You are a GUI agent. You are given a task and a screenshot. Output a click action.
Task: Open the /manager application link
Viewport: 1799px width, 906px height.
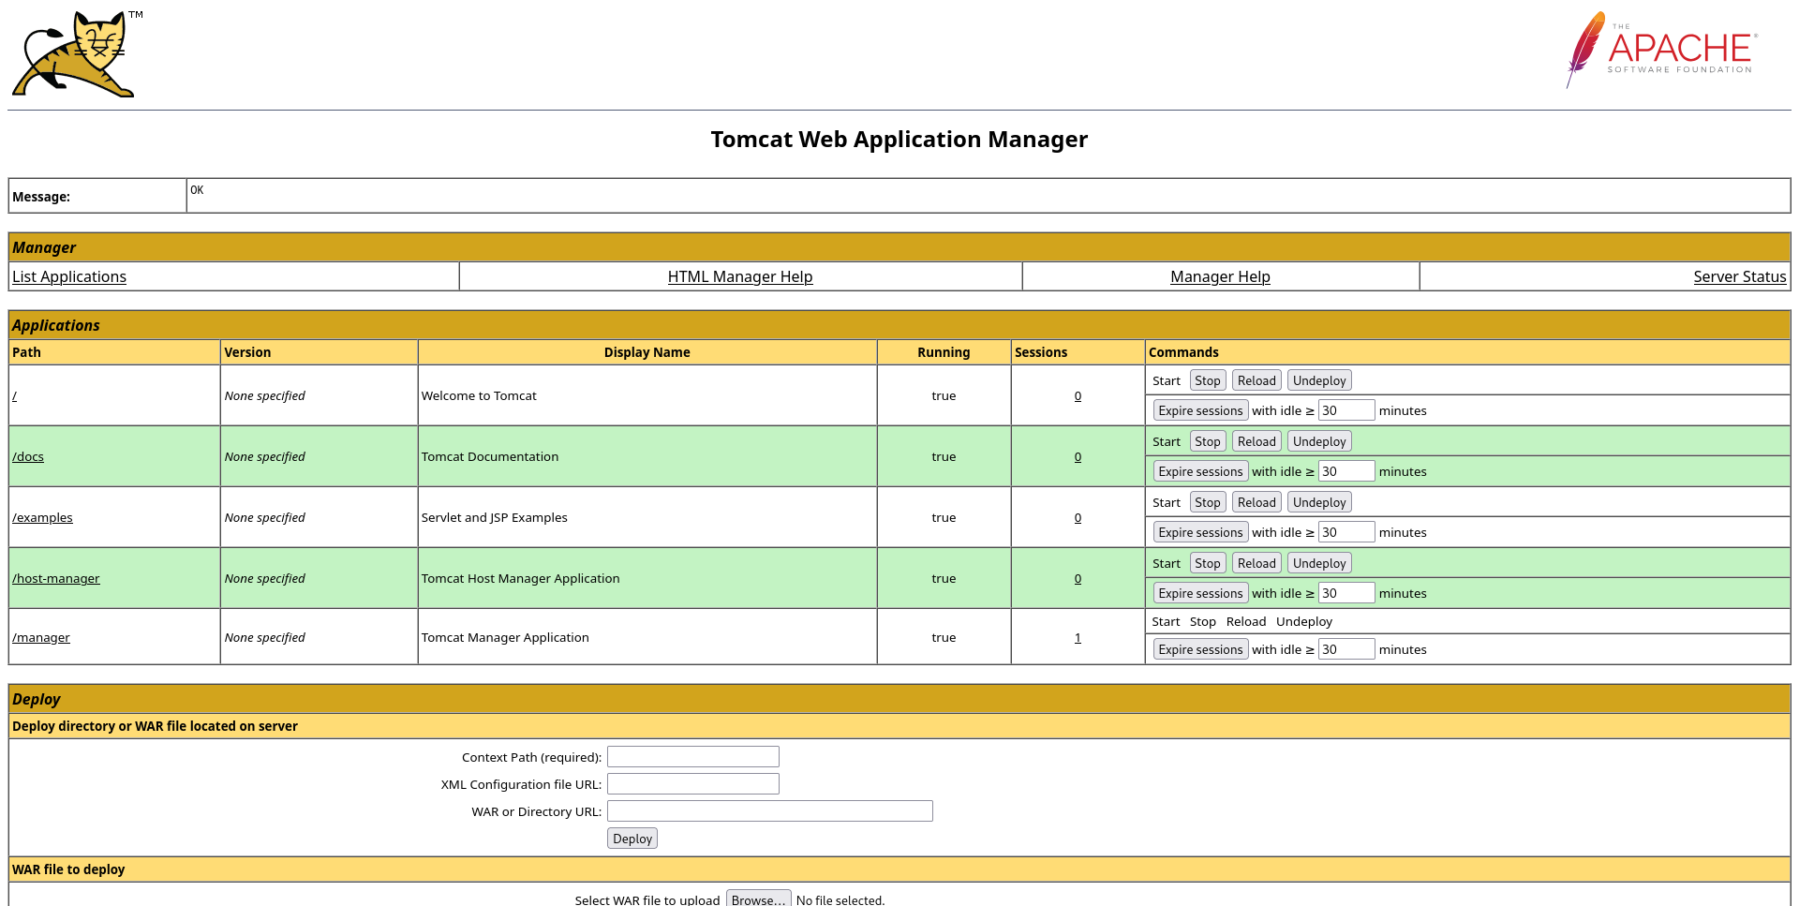pyautogui.click(x=41, y=637)
